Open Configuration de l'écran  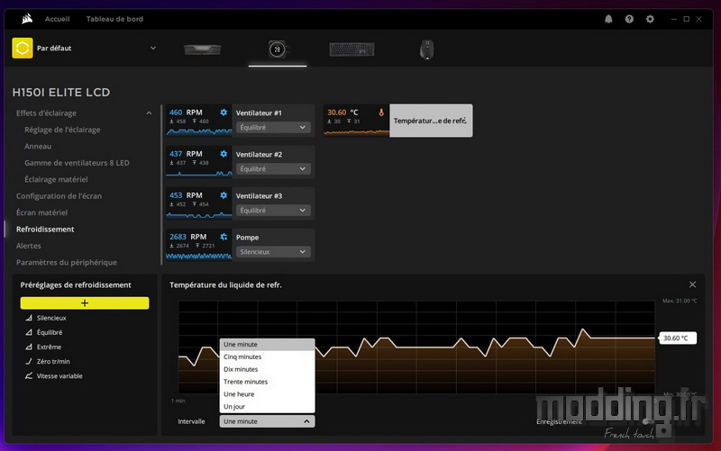point(59,195)
